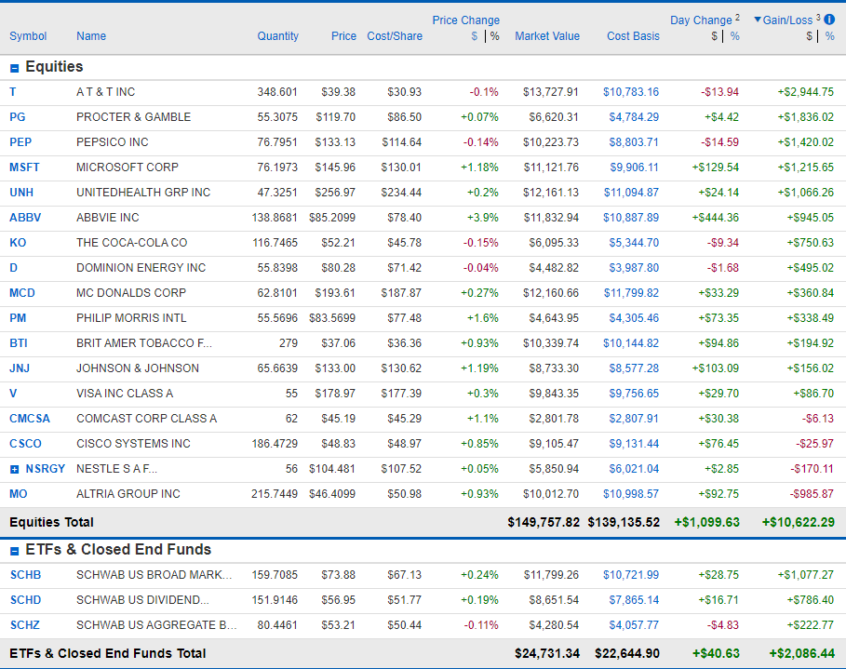Open the SCHZ symbol link

(25, 625)
